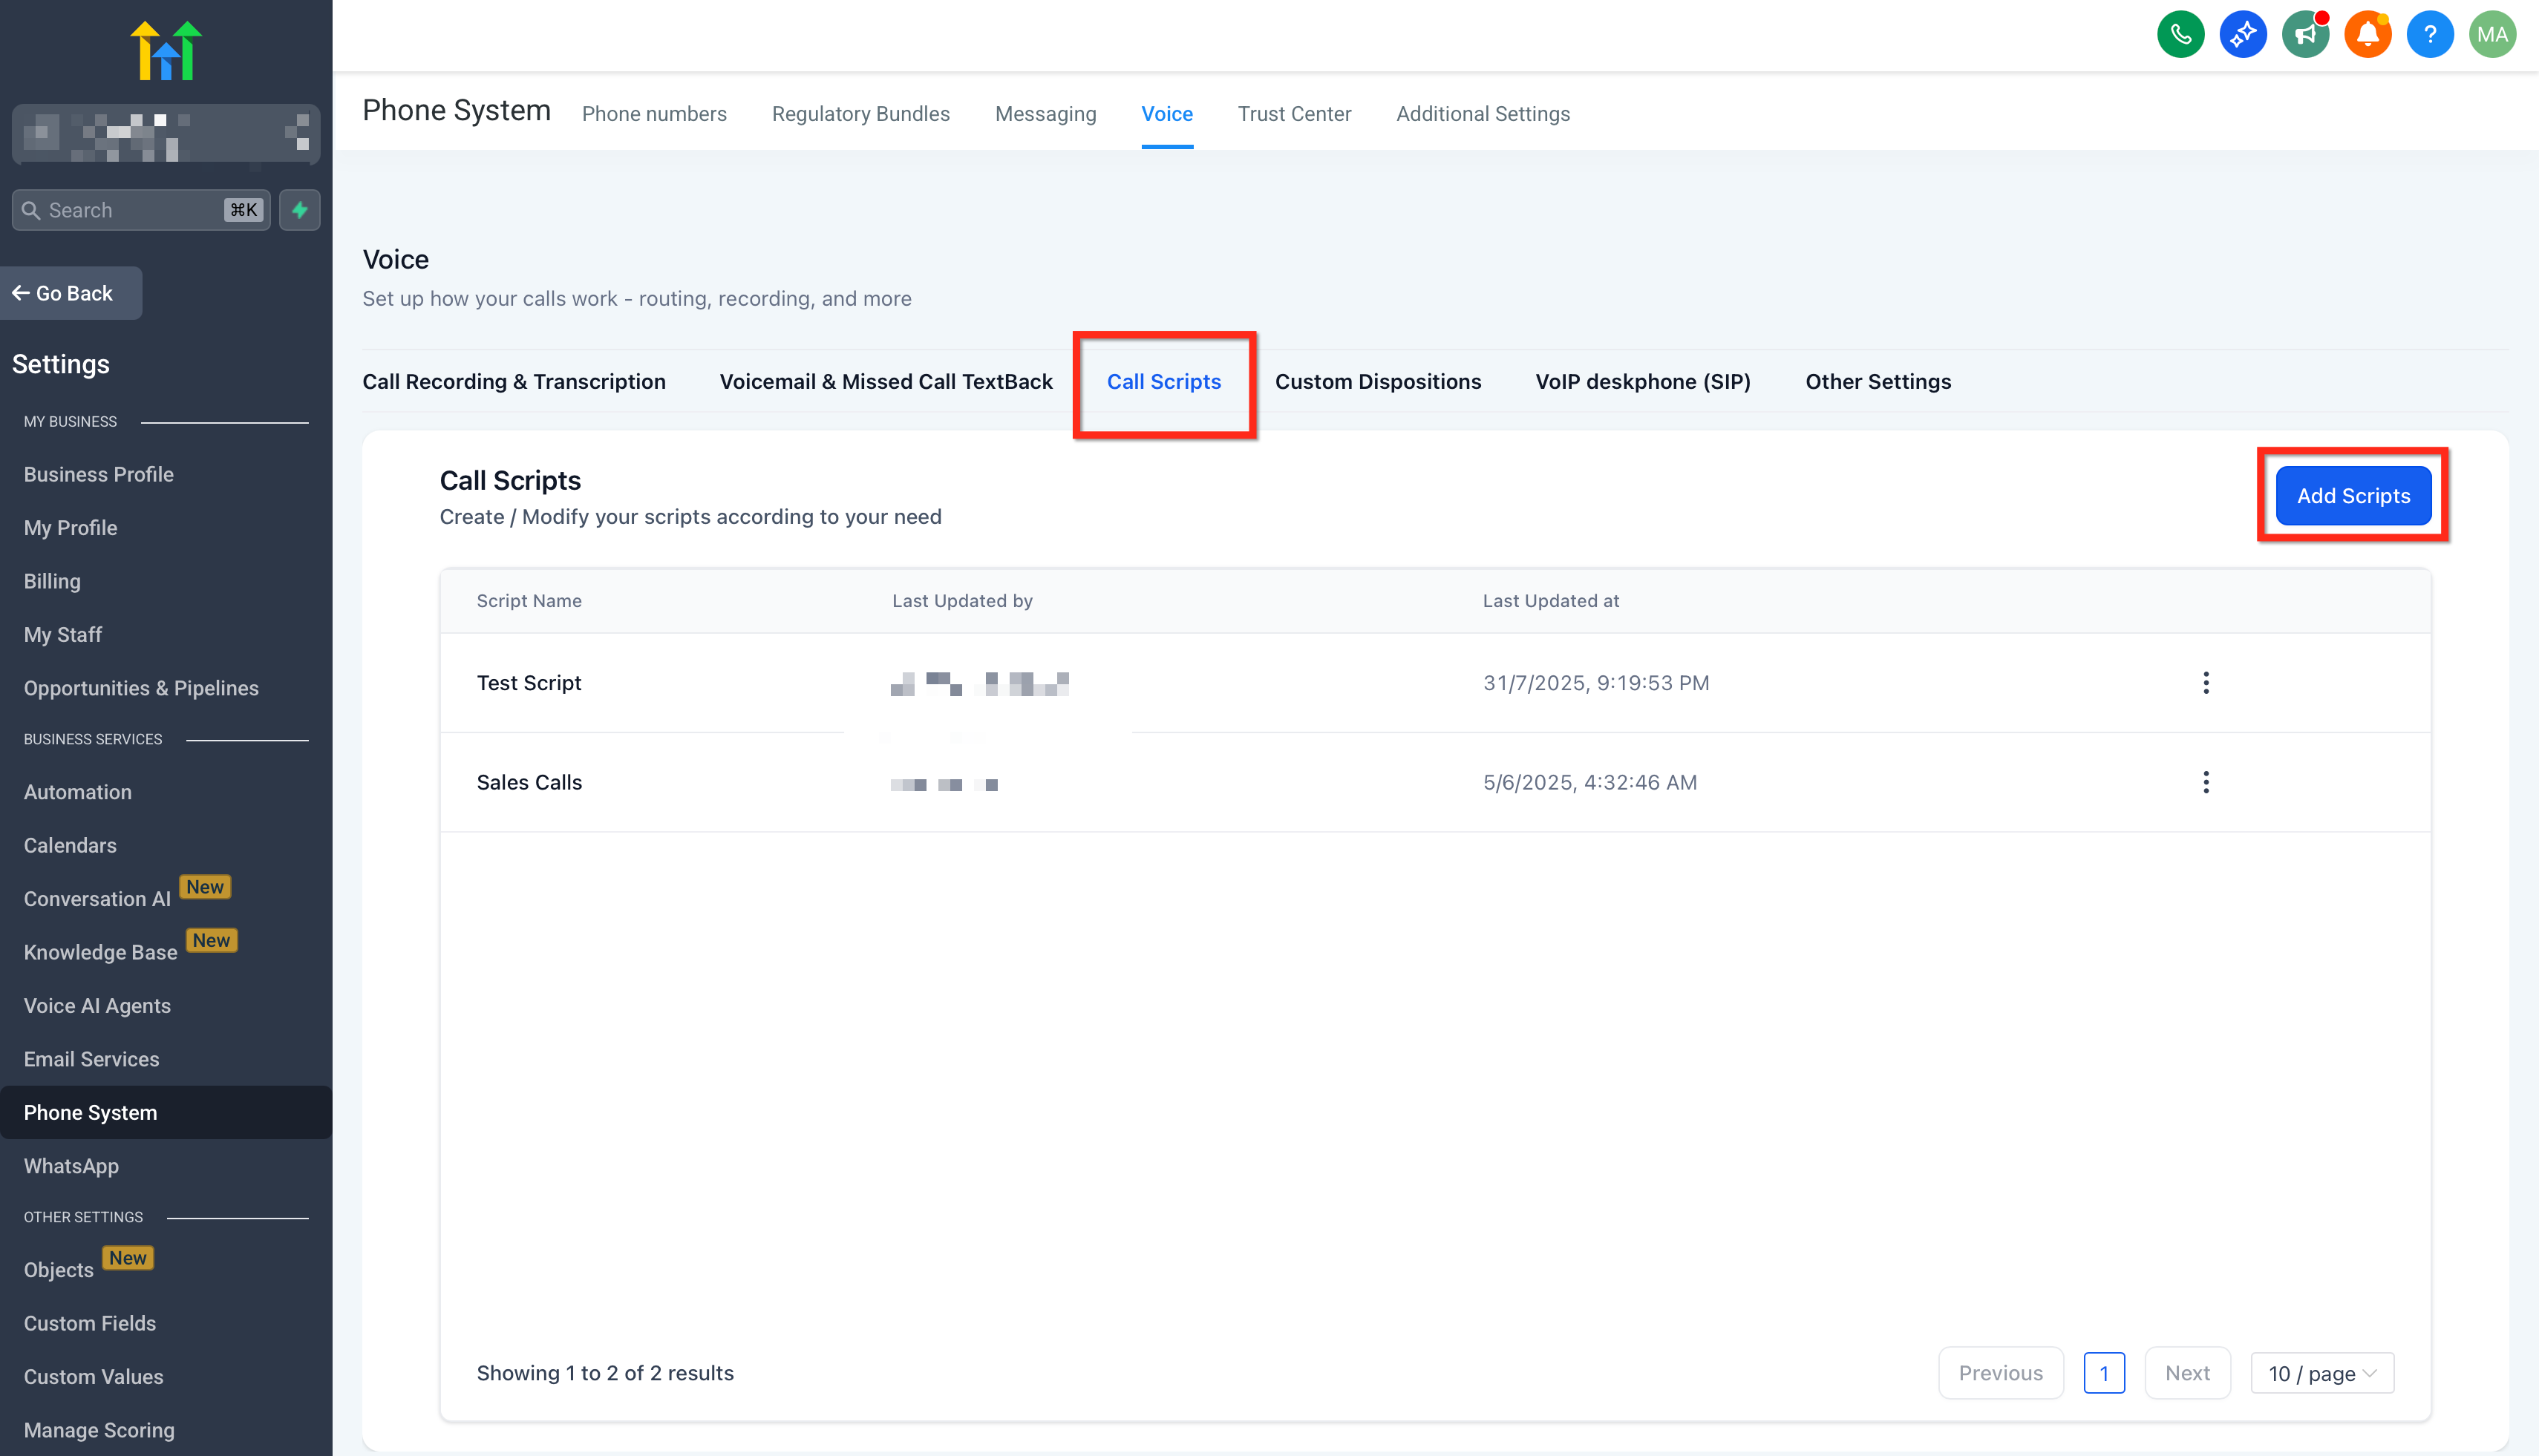Switch to the Custom Dispositions tab
Image resolution: width=2539 pixels, height=1456 pixels.
[1378, 381]
